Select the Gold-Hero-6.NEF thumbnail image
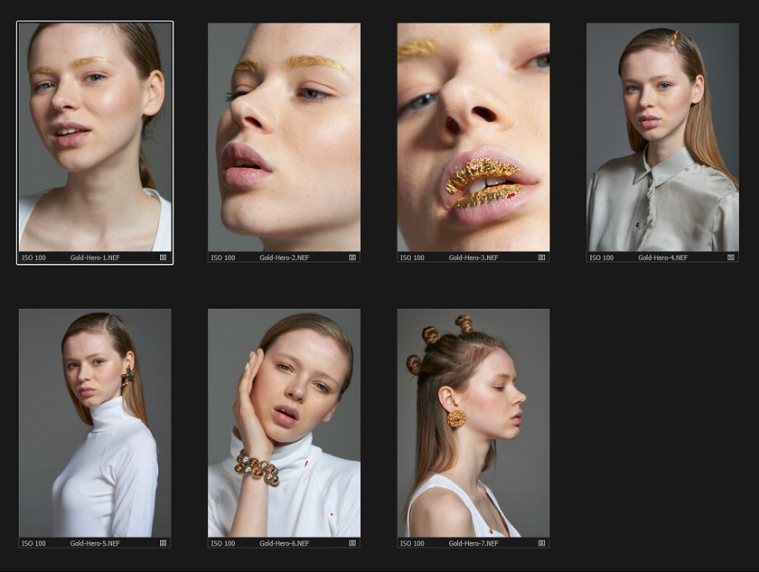This screenshot has height=572, width=759. (284, 423)
